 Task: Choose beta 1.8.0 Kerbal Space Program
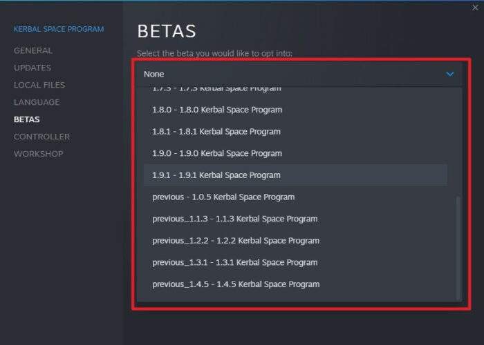click(x=295, y=110)
